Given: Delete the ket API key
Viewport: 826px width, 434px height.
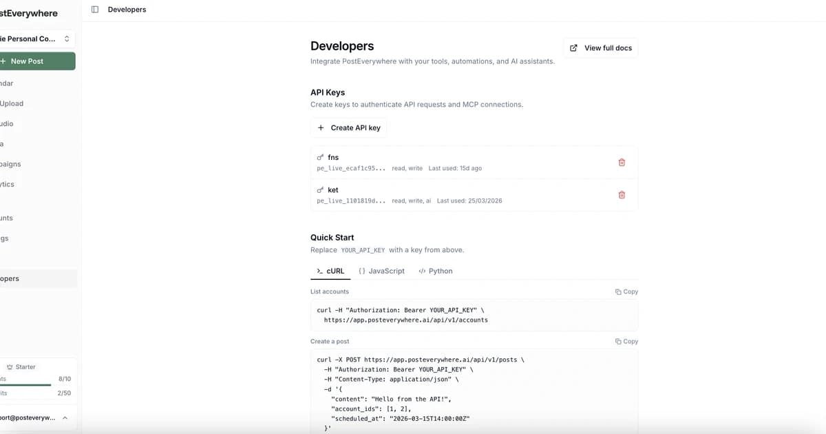Looking at the screenshot, I should pos(622,195).
